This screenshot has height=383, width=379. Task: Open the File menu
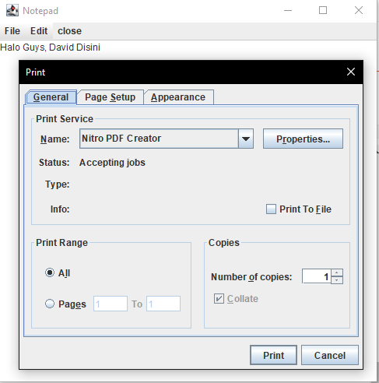[12, 31]
